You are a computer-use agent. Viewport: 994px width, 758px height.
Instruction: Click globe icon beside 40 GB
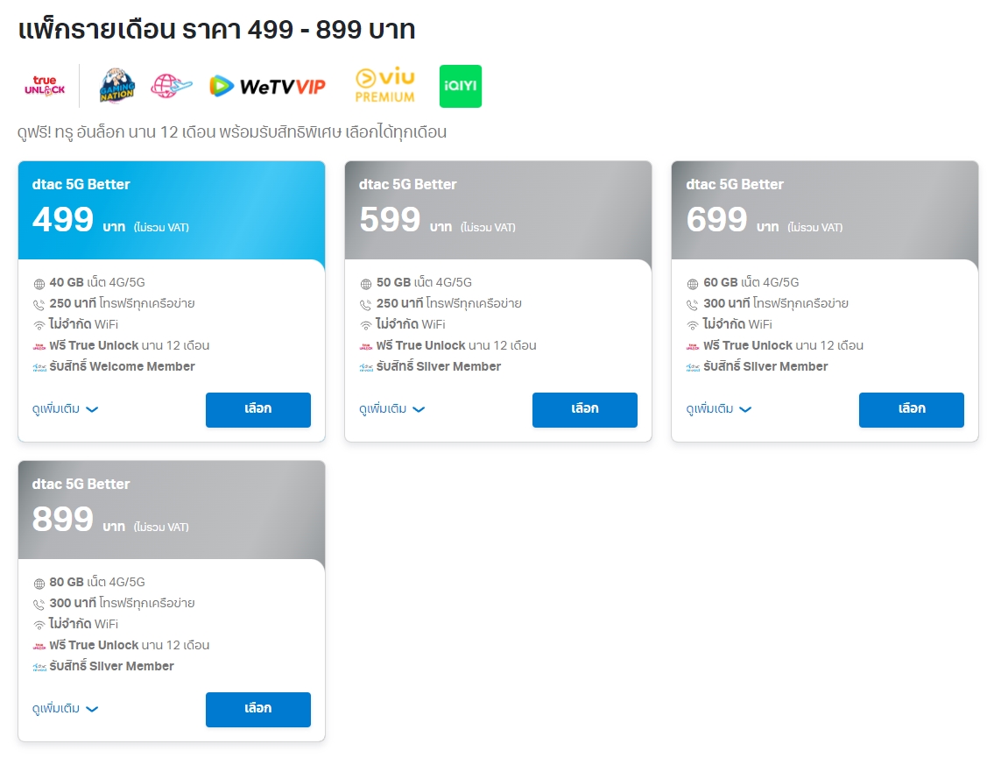39,283
